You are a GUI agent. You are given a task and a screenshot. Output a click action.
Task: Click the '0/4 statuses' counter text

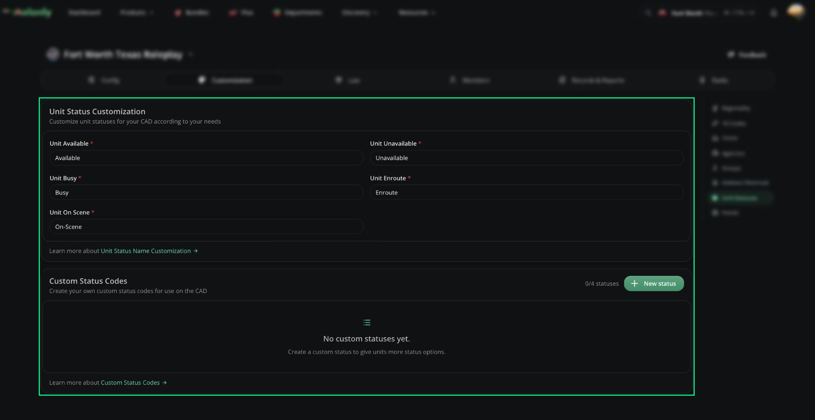click(602, 284)
